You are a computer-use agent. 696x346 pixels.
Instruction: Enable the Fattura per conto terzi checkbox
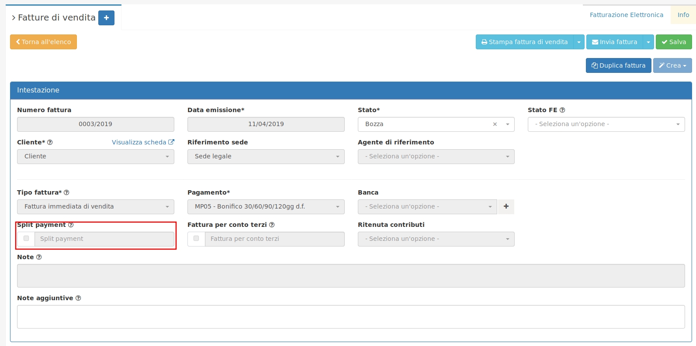[x=196, y=239]
